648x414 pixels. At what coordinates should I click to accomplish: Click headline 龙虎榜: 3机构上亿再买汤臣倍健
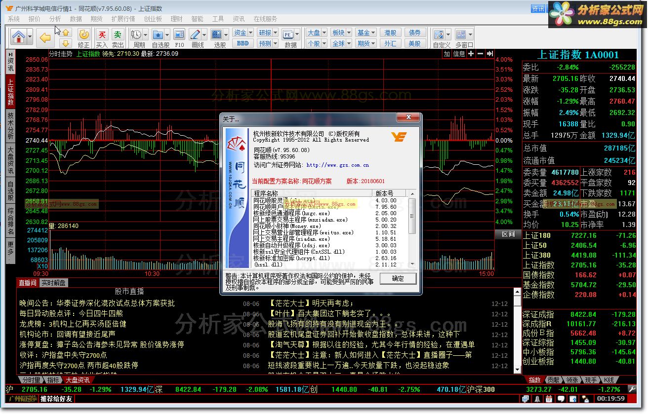pyautogui.click(x=73, y=324)
